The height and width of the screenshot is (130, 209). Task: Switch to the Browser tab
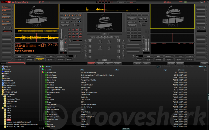[91, 63]
